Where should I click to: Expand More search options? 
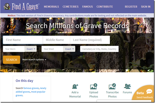34,59
